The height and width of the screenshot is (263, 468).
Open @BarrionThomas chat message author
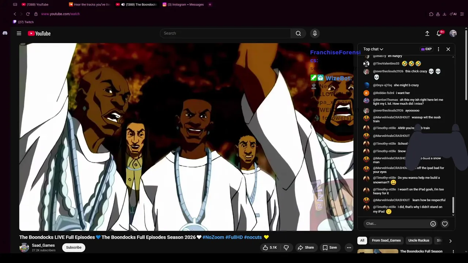click(x=385, y=100)
